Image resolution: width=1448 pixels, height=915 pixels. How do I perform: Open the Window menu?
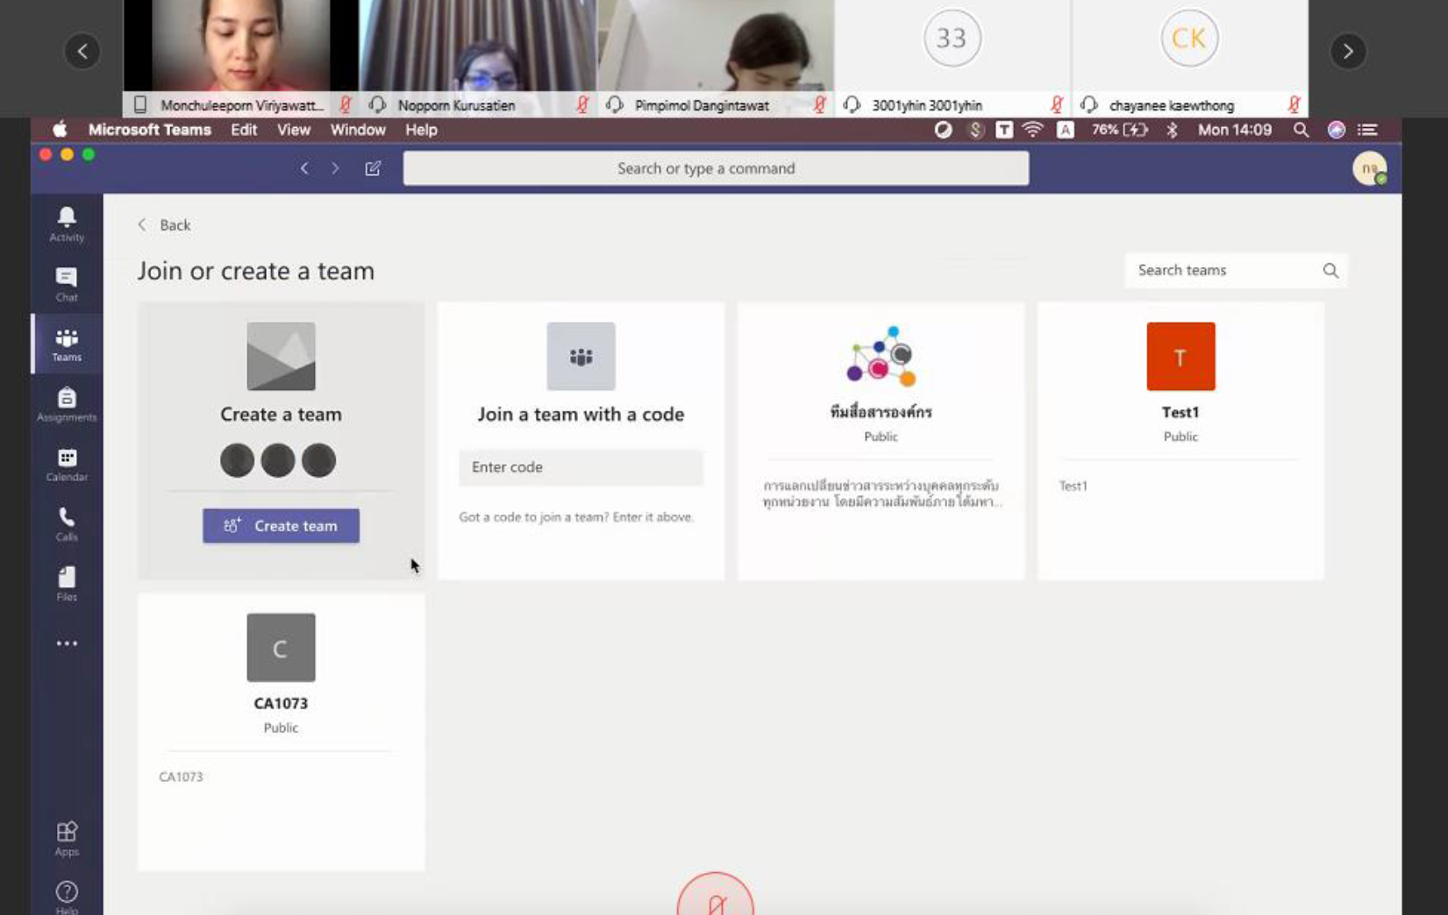357,130
